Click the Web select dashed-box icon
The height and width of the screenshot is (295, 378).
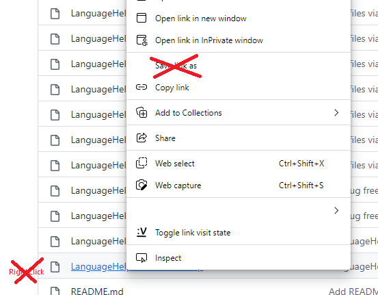pyautogui.click(x=141, y=163)
